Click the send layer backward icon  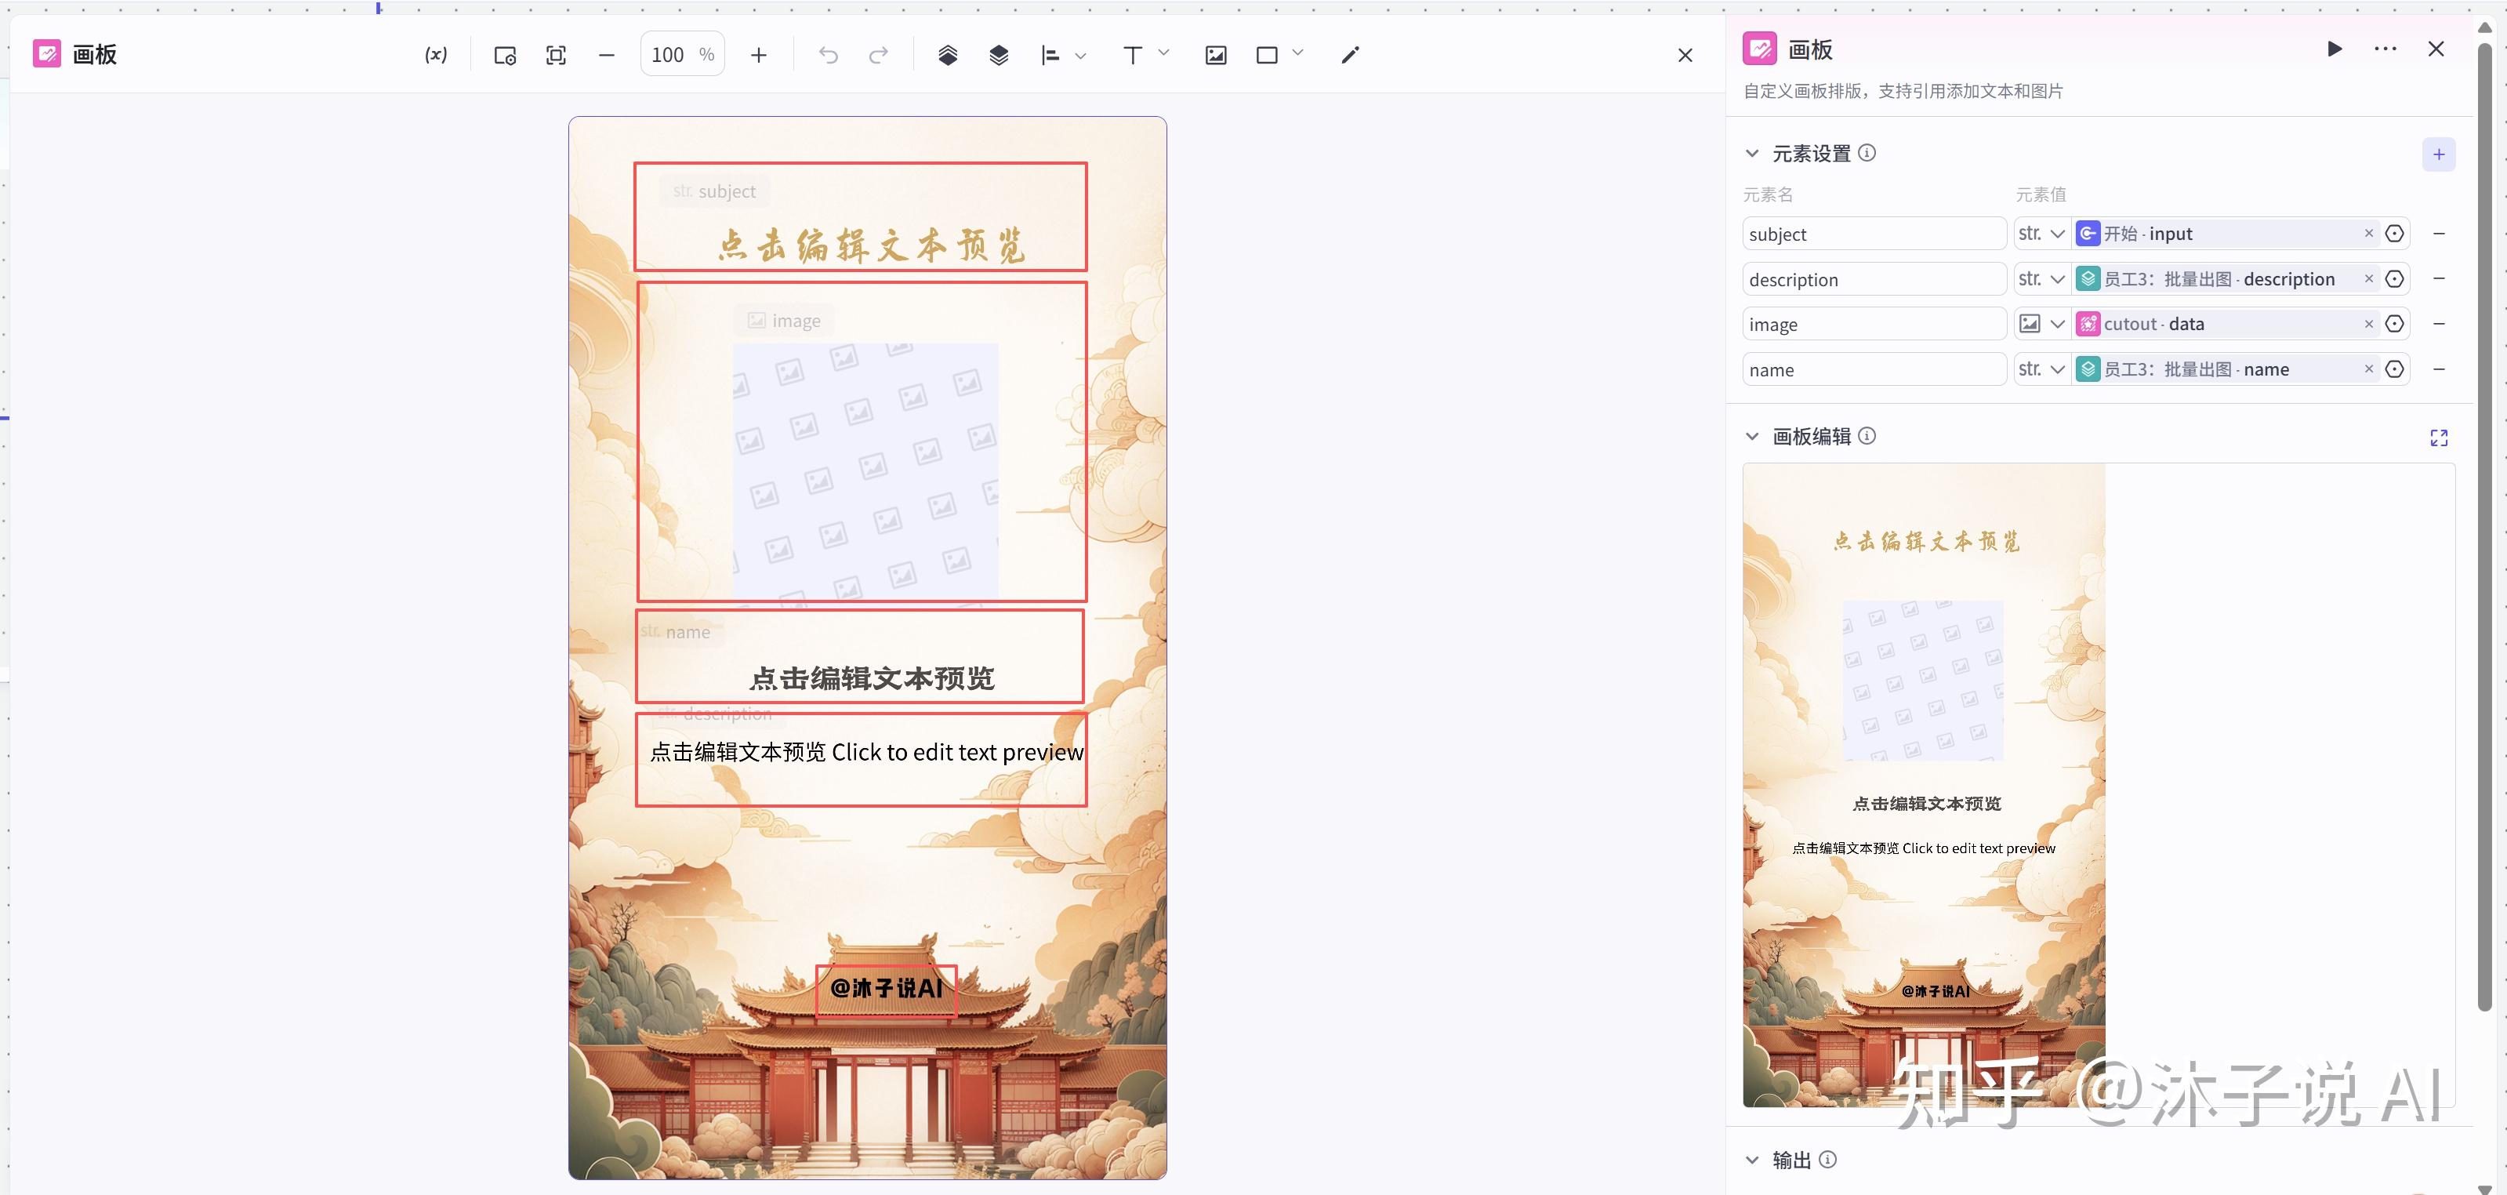(x=999, y=56)
